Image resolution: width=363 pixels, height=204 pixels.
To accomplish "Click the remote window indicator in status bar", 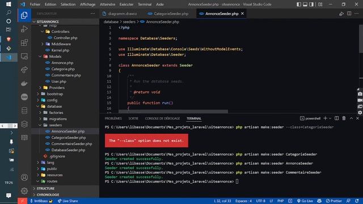I will click(22, 201).
